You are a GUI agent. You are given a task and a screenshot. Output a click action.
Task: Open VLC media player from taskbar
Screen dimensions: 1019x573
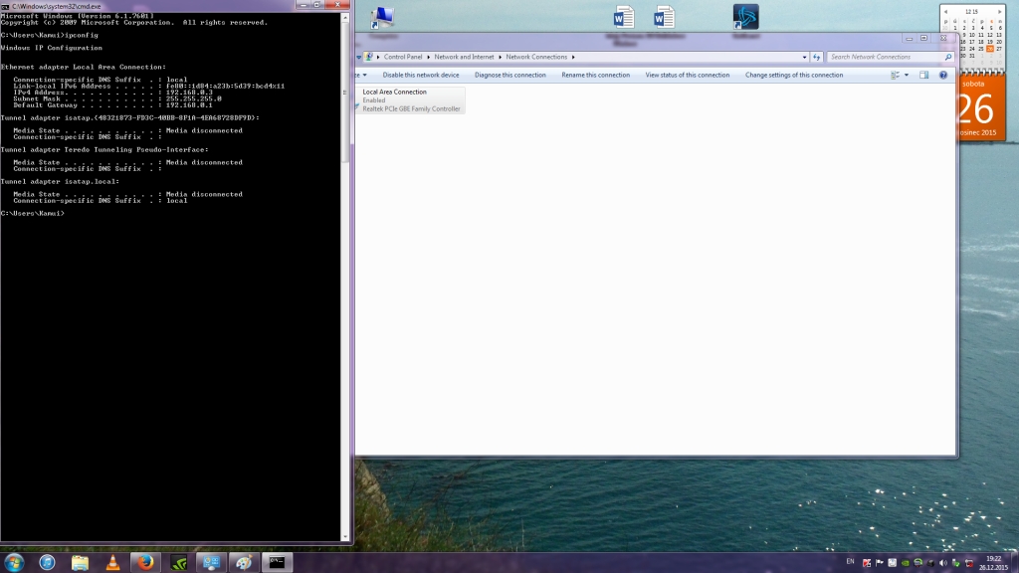111,562
